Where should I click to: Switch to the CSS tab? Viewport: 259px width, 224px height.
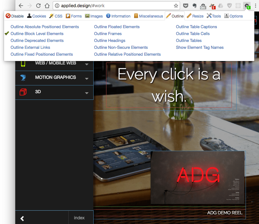56,16
